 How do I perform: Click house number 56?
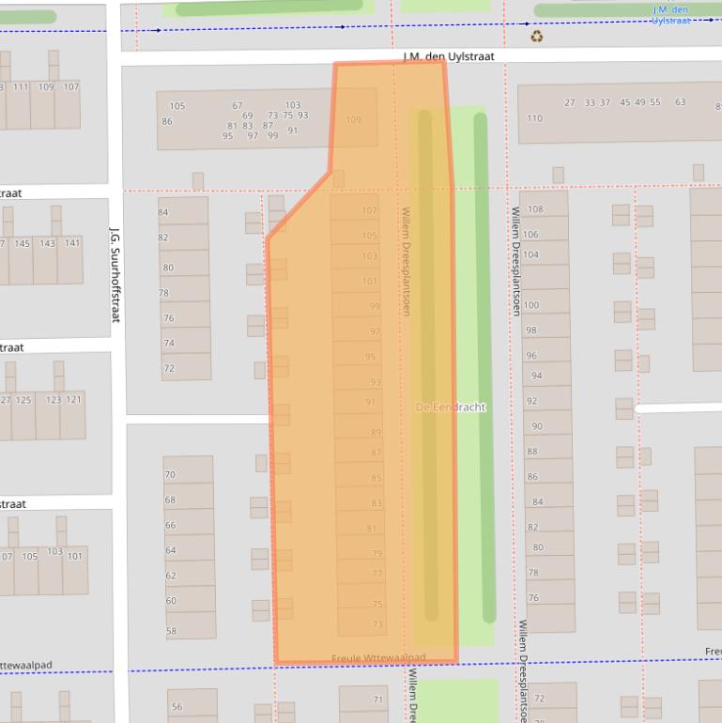(177, 707)
